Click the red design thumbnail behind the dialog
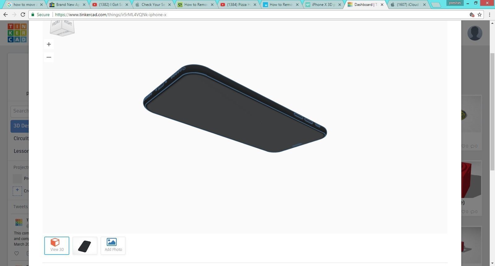The height and width of the screenshot is (266, 495). tap(471, 180)
